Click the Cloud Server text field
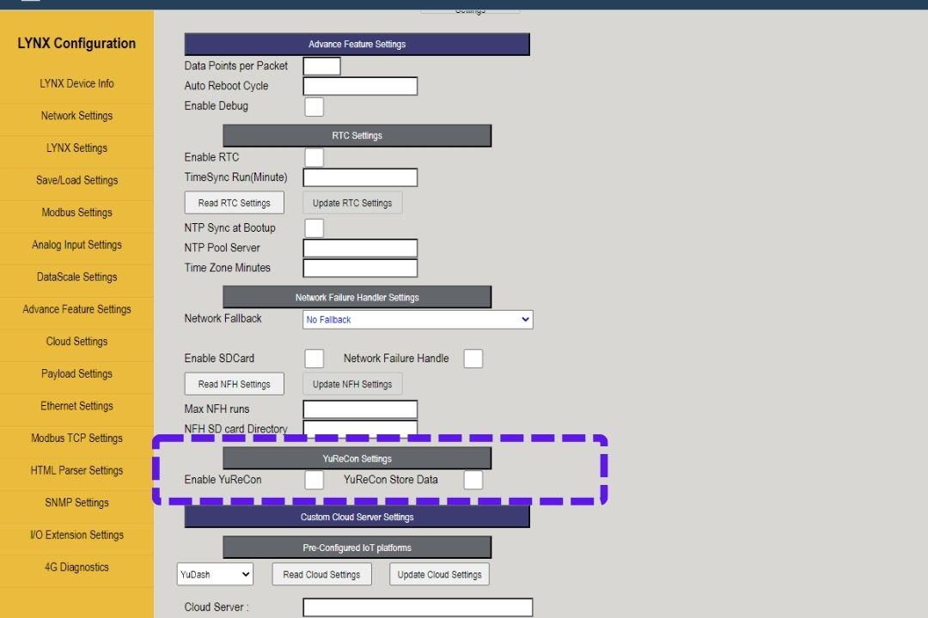The height and width of the screenshot is (618, 928). [418, 608]
